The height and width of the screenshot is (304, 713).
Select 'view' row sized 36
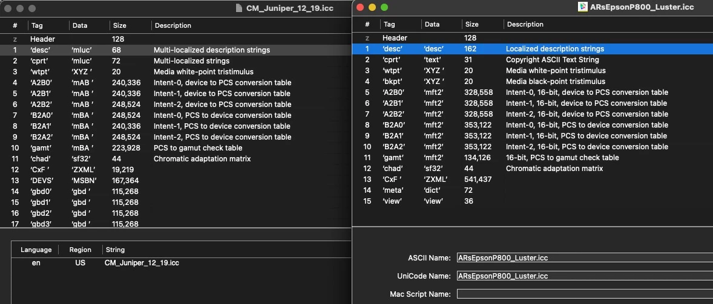point(533,201)
